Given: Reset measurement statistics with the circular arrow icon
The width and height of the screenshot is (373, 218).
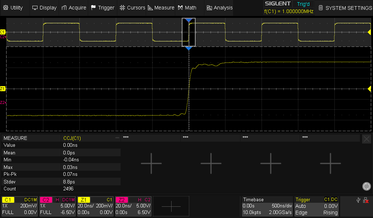Looking at the screenshot, I should click(x=366, y=186).
